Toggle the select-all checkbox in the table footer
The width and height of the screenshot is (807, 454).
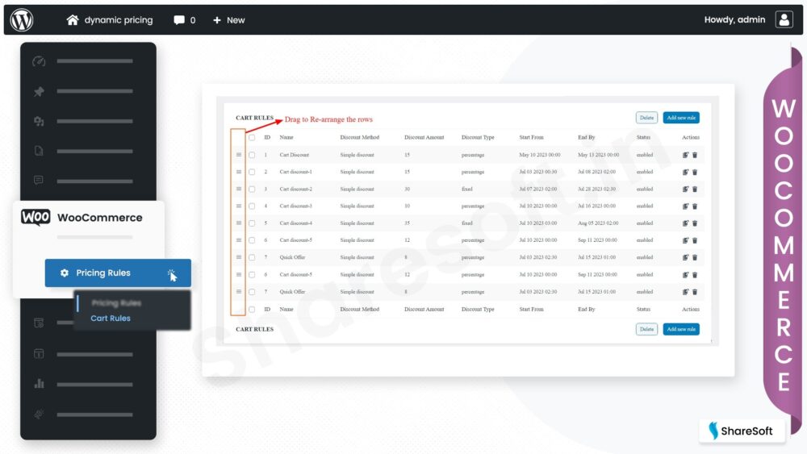tap(252, 310)
